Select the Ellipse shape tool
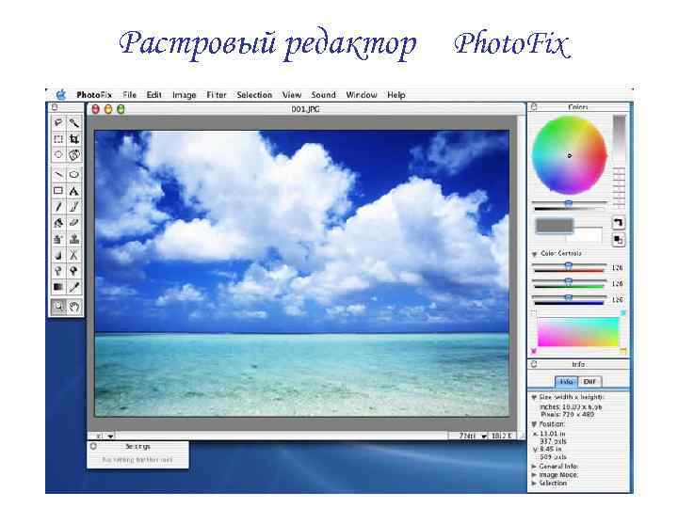Screen dimensions: 678x508 click(x=74, y=175)
